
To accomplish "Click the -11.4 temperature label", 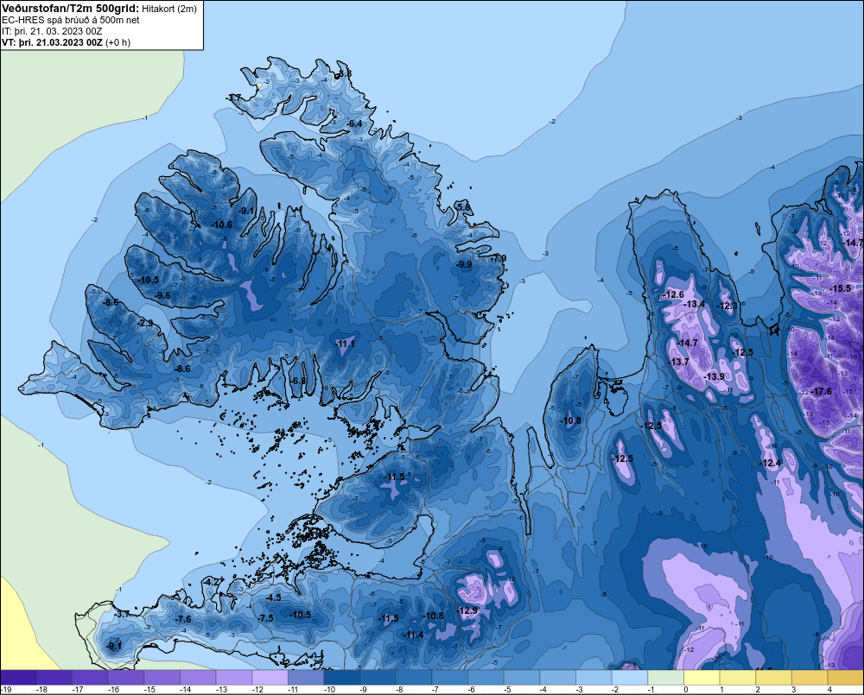I will point(413,635).
